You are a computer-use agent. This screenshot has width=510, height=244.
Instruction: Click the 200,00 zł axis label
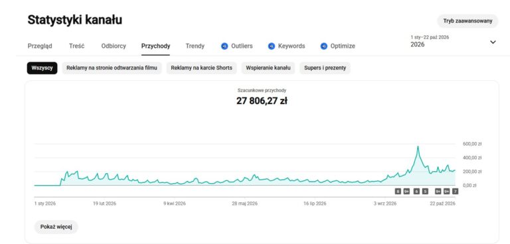(x=471, y=172)
